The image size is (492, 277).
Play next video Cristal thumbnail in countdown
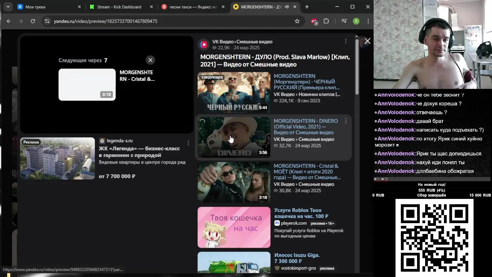(87, 85)
